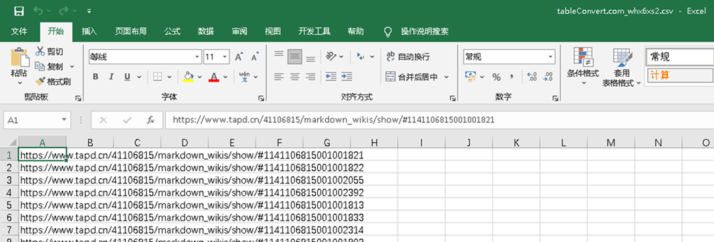This screenshot has height=242, width=714.
Task: Open the Quick Access Toolbar customize arrow
Action: tap(89, 11)
